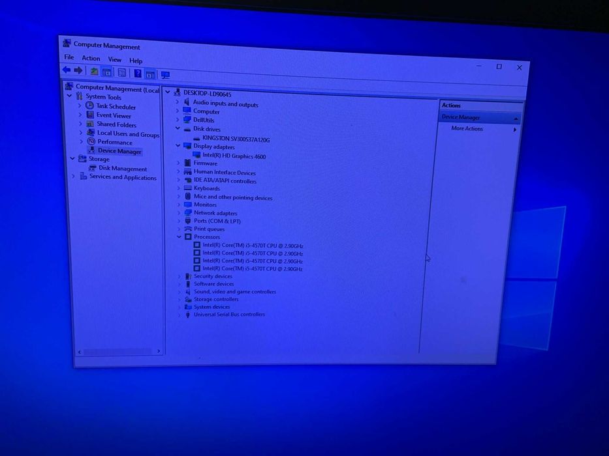The height and width of the screenshot is (456, 609).
Task: Collapse the Display adapters category
Action: [178, 146]
